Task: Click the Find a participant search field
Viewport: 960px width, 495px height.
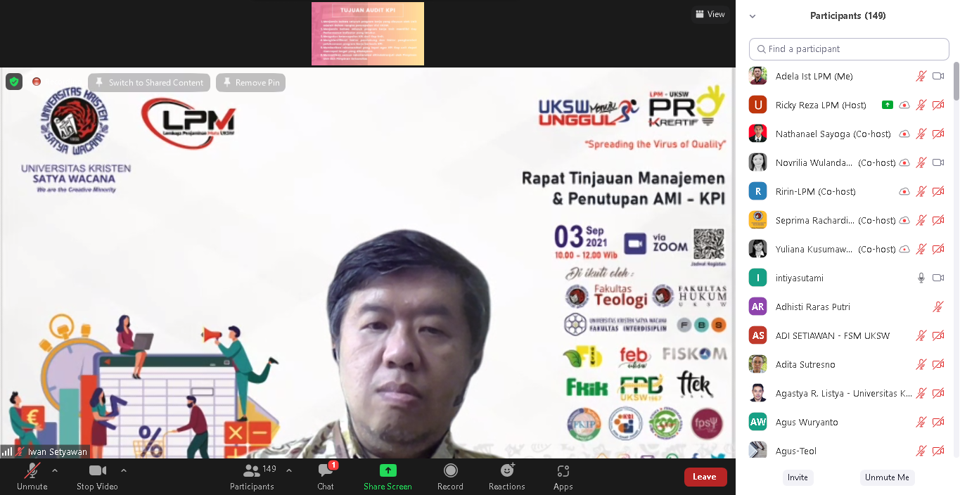Action: point(849,49)
